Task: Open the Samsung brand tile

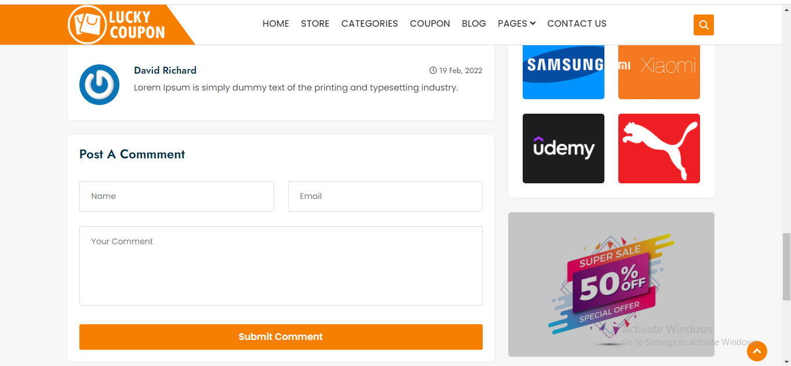Action: (563, 71)
